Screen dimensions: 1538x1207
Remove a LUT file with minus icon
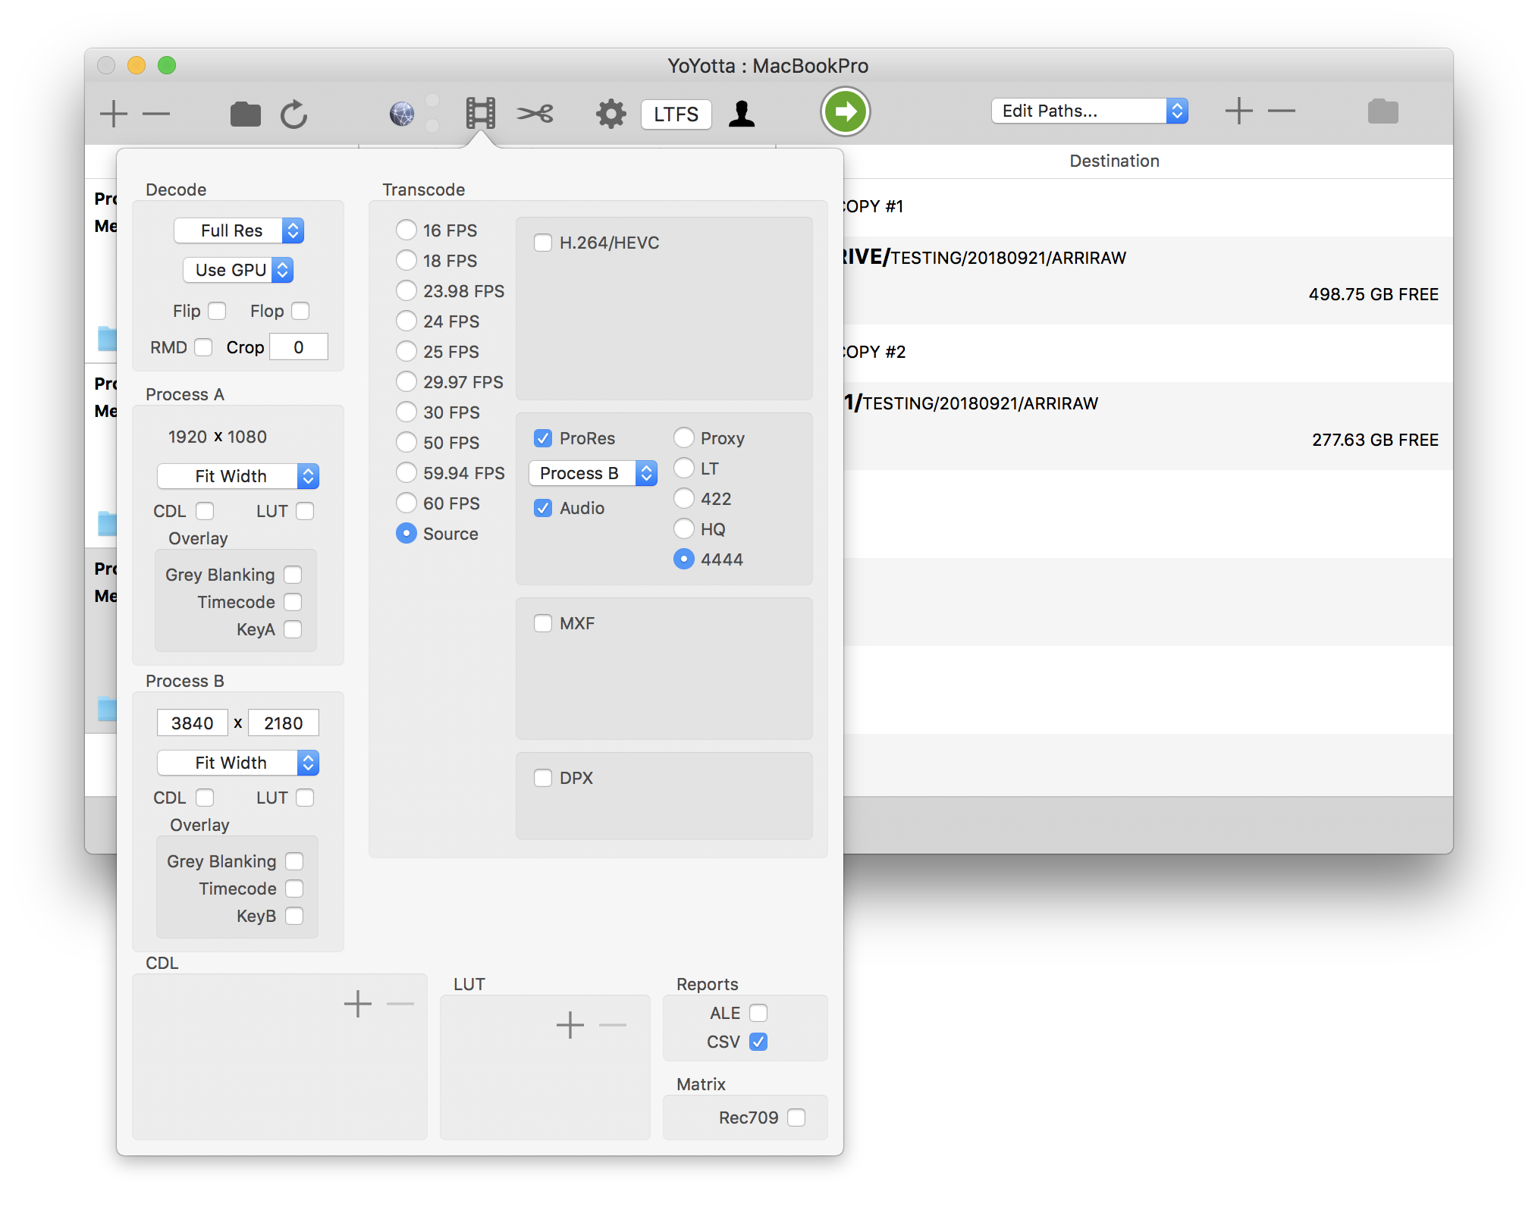pos(613,1025)
